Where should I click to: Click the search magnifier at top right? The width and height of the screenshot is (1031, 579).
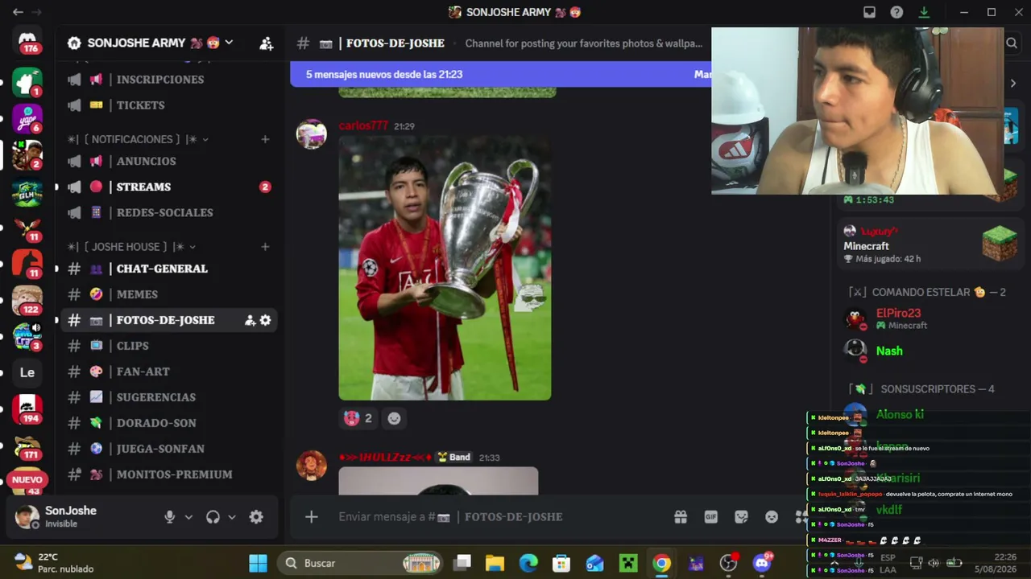pos(1012,43)
